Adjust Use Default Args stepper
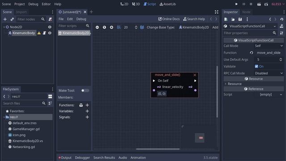The image size is (286, 161). [x=281, y=59]
